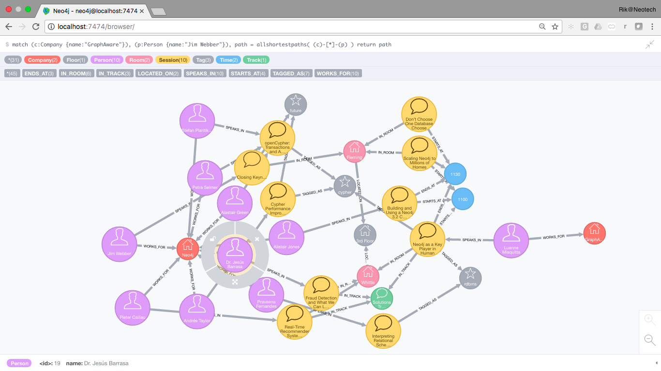Click the Cypher query editor text

click(202, 44)
